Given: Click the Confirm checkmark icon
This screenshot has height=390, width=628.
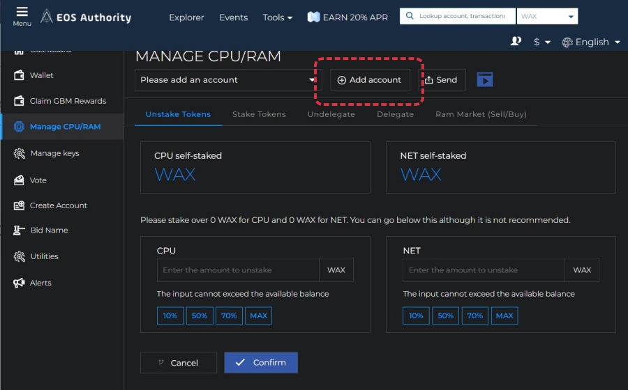Looking at the screenshot, I should click(x=240, y=362).
